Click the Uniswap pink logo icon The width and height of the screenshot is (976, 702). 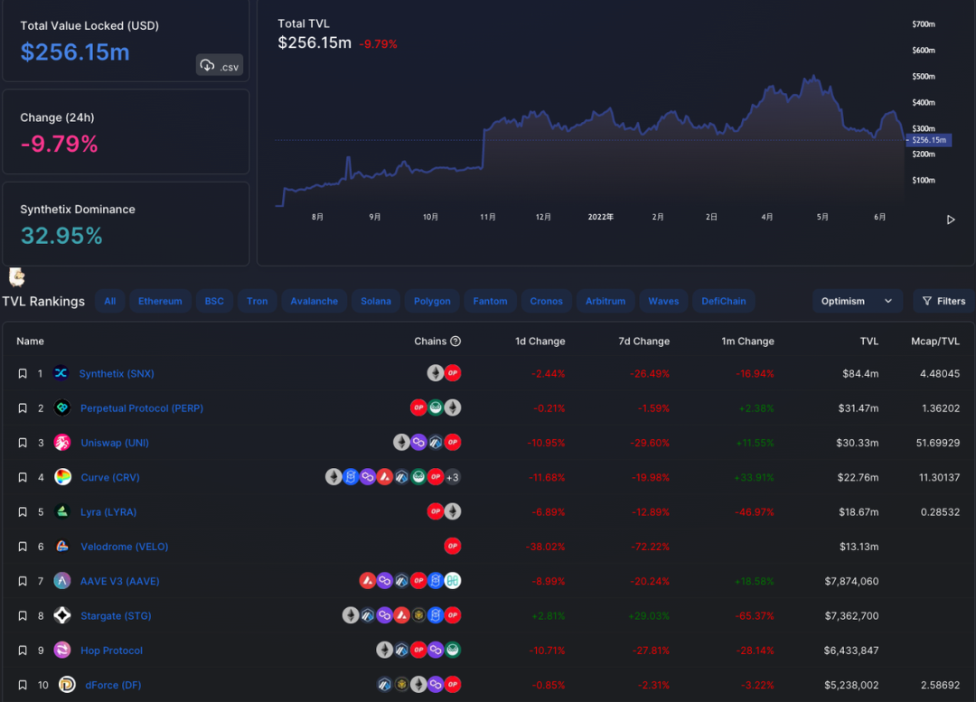(62, 443)
